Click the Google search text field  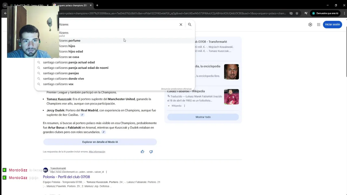(118, 24)
